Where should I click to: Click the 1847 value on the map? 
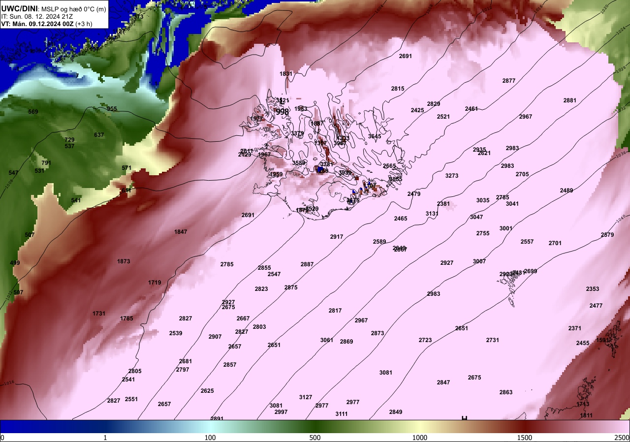pyautogui.click(x=181, y=232)
